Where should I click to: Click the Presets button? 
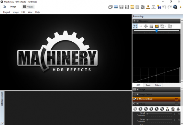pos(28,7)
